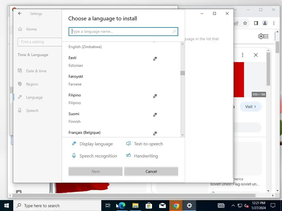Click the Handwriting legend icon
282x211 pixels.
coord(128,155)
